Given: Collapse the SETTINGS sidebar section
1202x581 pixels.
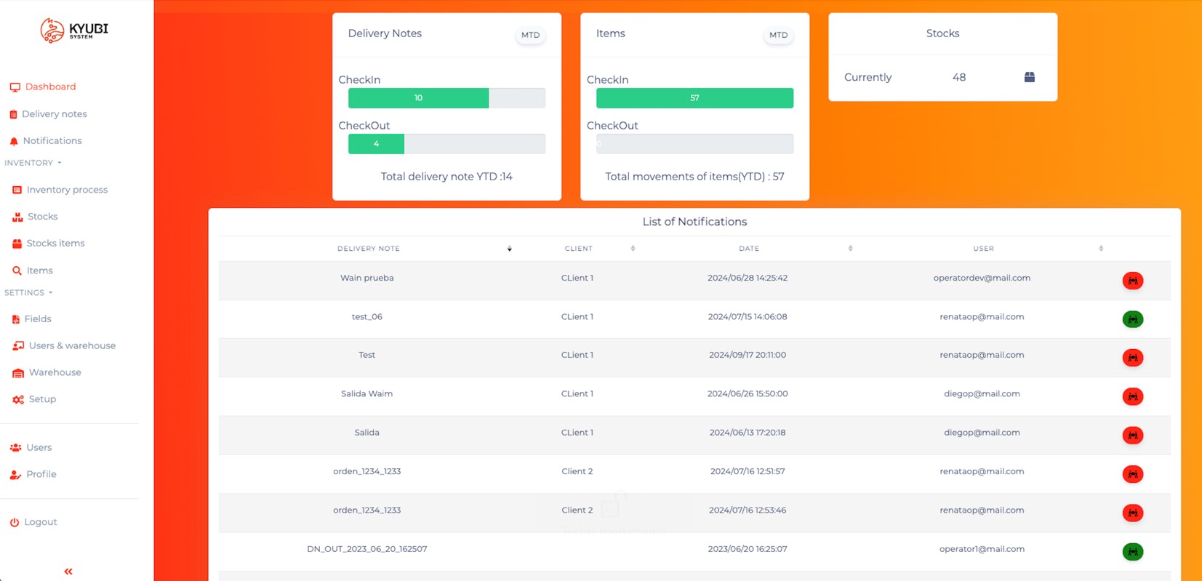Looking at the screenshot, I should pos(28,292).
